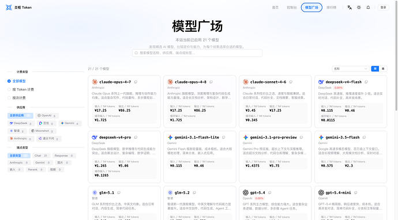The image size is (398, 220).
Task: Open the 排行榜 nav item
Action: 331,7
